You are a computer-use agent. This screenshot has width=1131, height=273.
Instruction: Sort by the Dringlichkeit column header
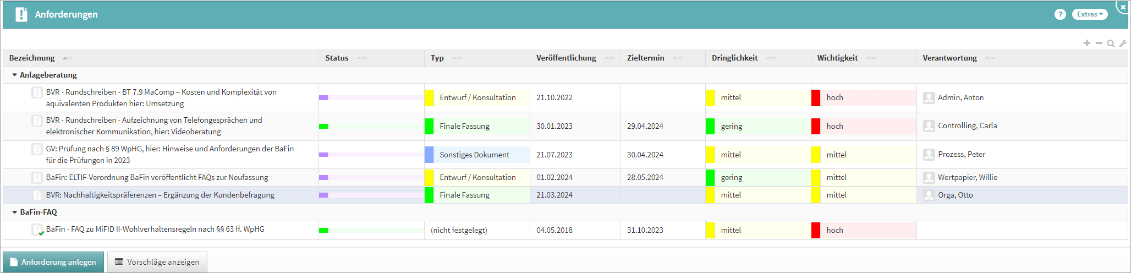point(734,58)
